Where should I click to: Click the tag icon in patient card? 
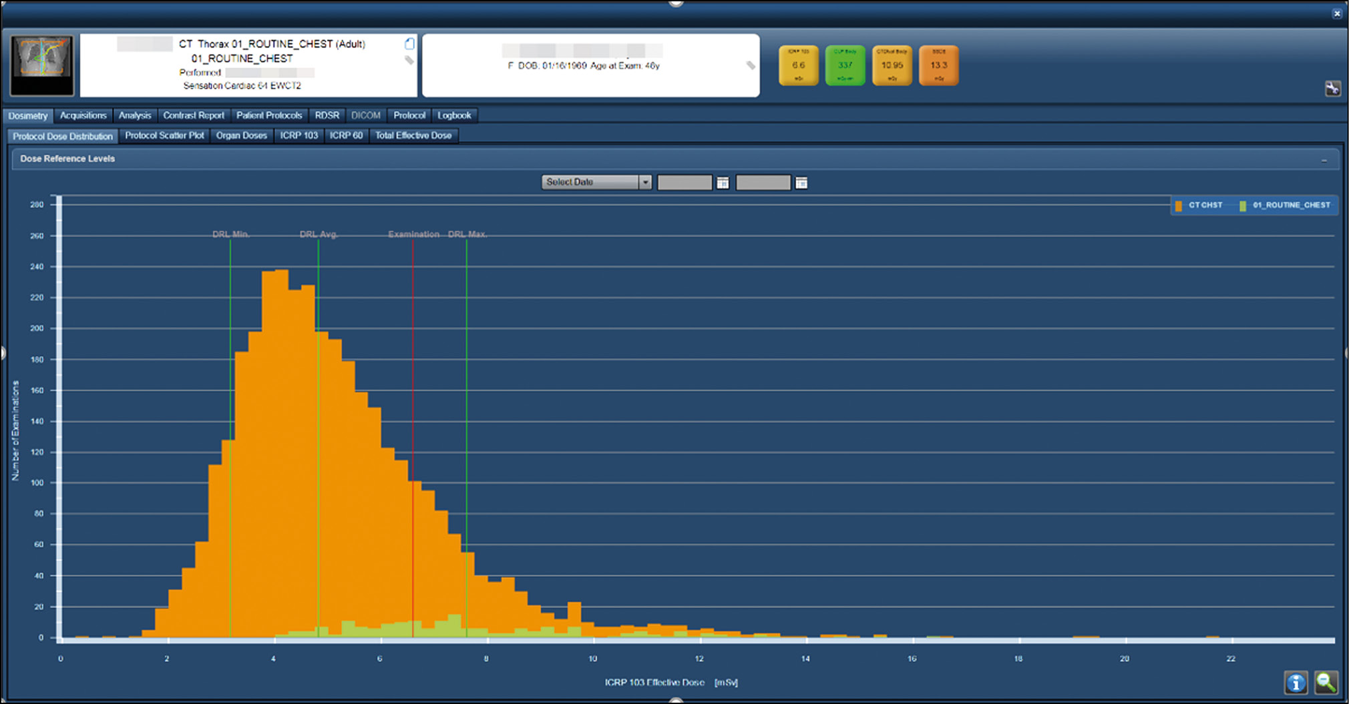click(x=751, y=65)
